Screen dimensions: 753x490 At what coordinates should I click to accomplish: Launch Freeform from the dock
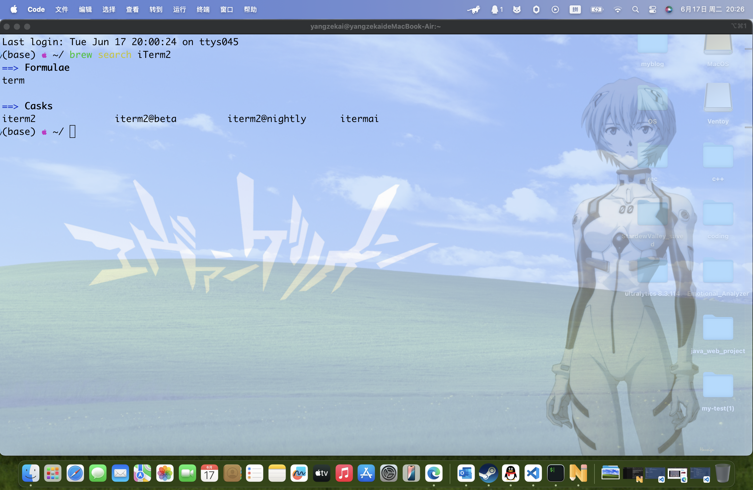(x=299, y=473)
